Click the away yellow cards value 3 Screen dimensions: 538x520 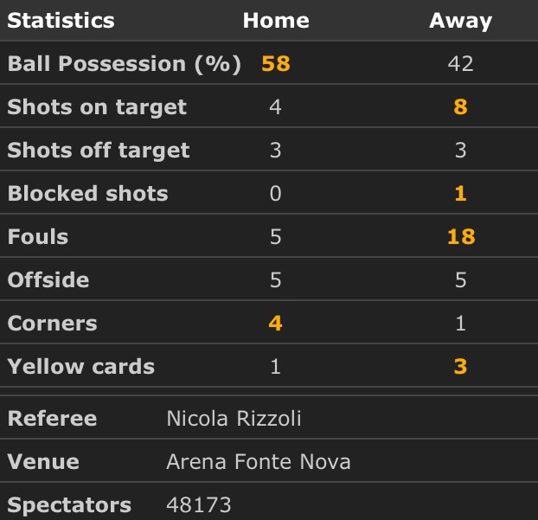coord(460,367)
